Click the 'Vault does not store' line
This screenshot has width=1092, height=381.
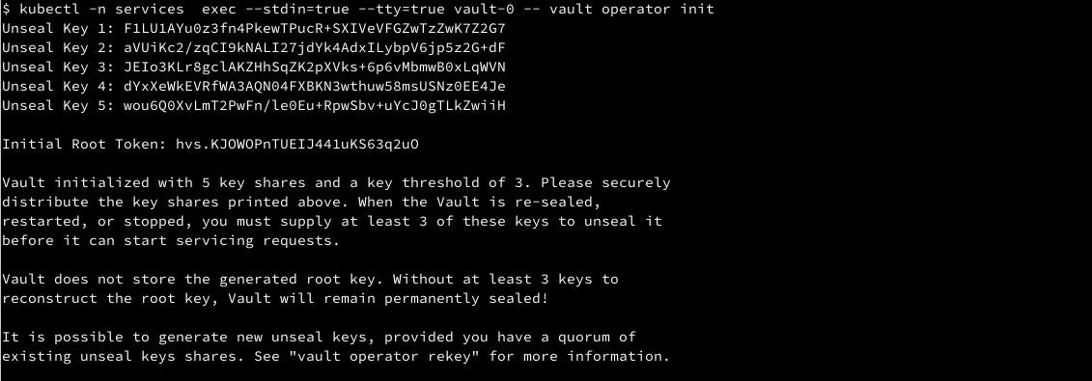pos(310,280)
